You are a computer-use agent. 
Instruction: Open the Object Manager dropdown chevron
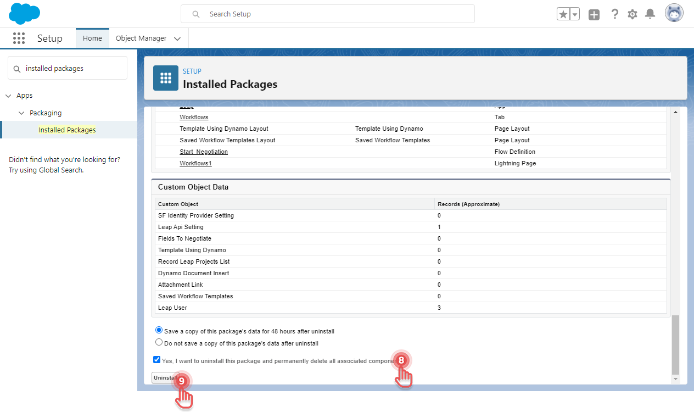pyautogui.click(x=177, y=38)
